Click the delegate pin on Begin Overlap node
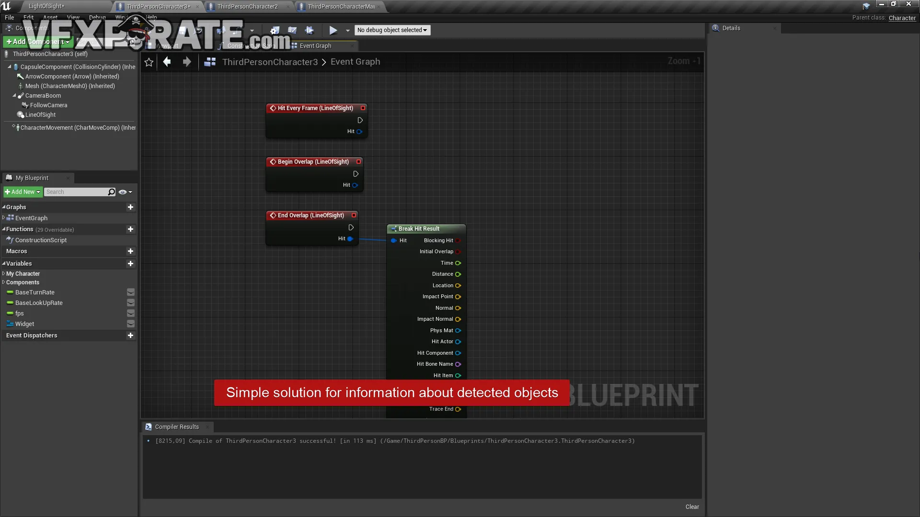920x517 pixels. (358, 162)
